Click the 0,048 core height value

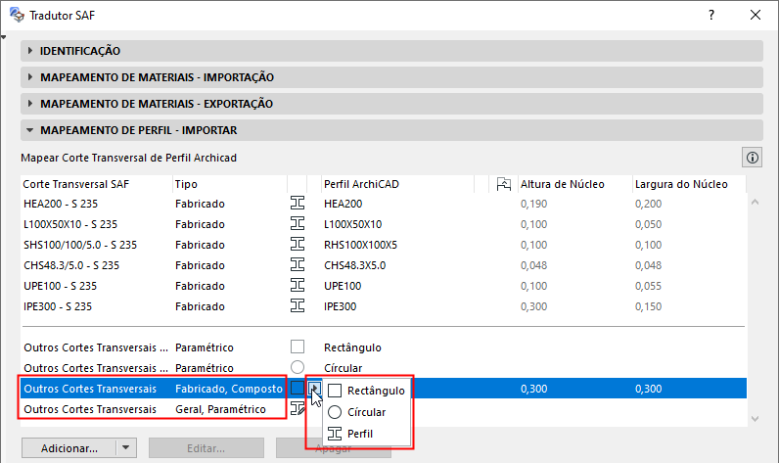point(534,265)
